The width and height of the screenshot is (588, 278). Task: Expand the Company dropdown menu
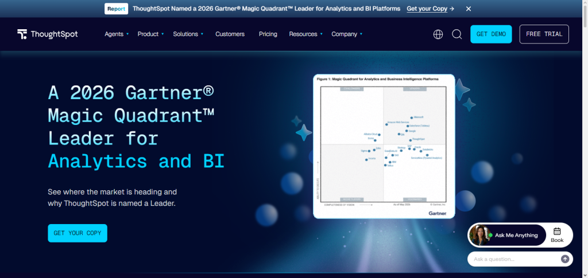(x=347, y=34)
